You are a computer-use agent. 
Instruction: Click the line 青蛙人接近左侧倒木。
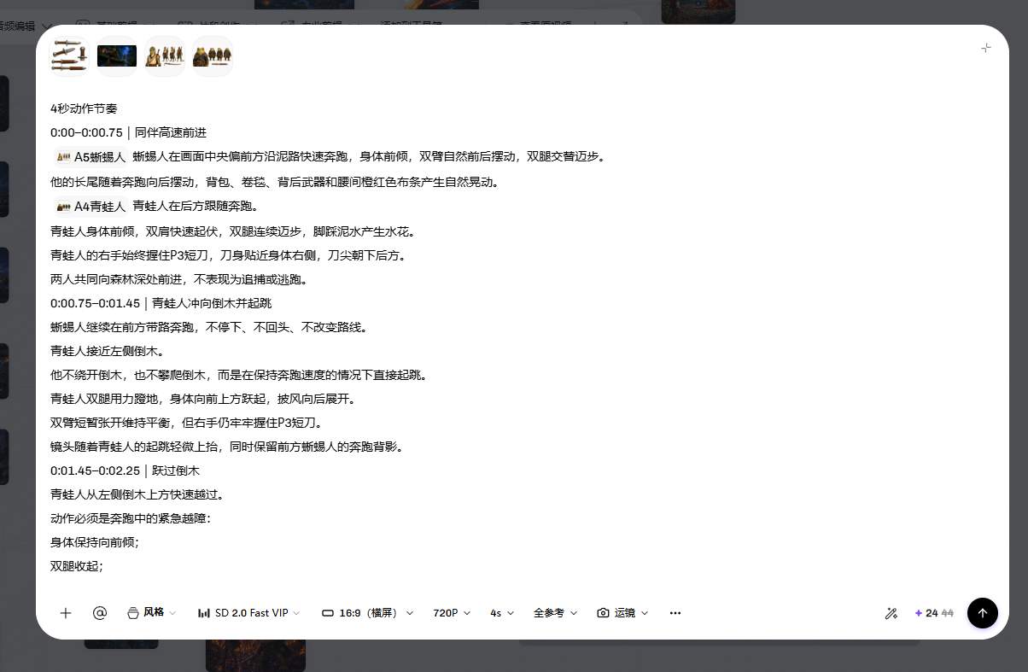107,351
